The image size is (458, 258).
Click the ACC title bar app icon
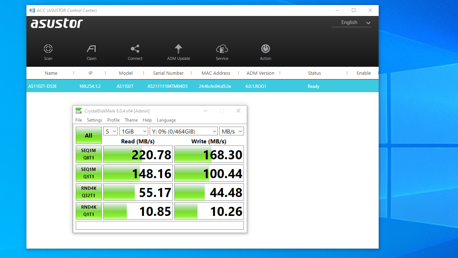[32, 11]
